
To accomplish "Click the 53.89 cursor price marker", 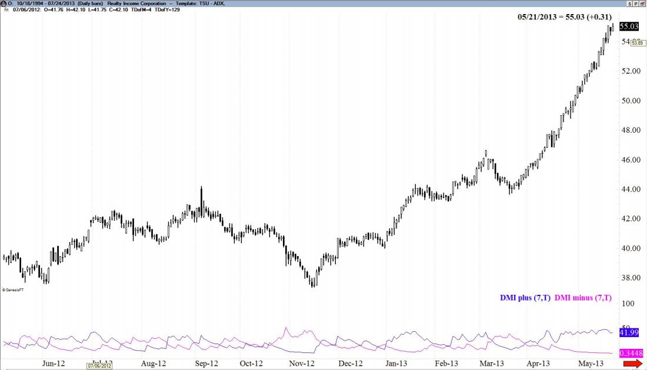I will tap(637, 43).
